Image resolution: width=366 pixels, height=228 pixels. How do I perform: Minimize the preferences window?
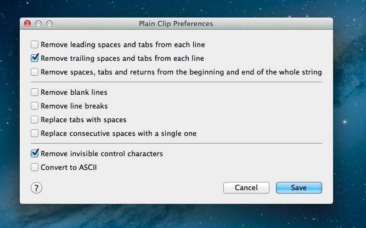38,24
